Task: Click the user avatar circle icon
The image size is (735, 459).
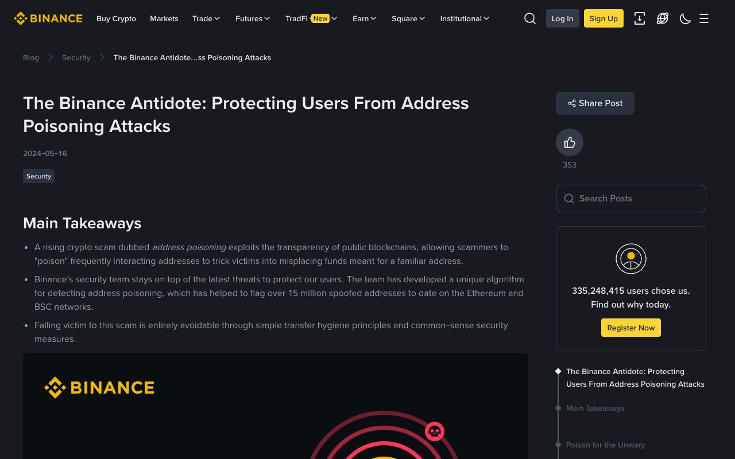Action: pyautogui.click(x=631, y=259)
